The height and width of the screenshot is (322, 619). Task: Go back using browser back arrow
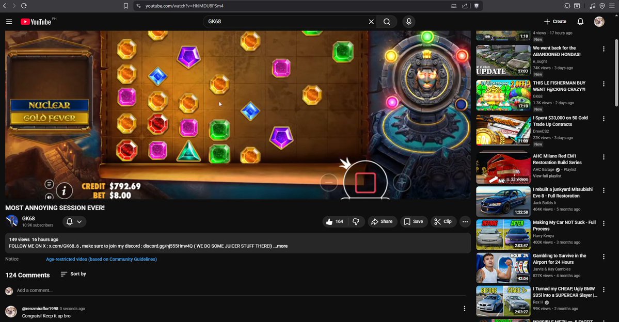coord(5,6)
